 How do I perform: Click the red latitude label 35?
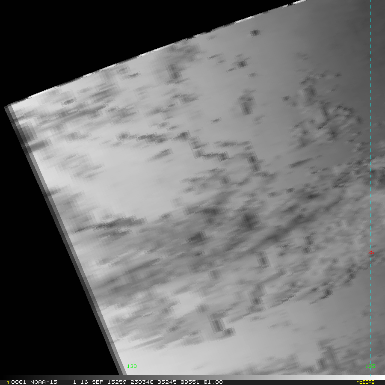[x=371, y=252]
